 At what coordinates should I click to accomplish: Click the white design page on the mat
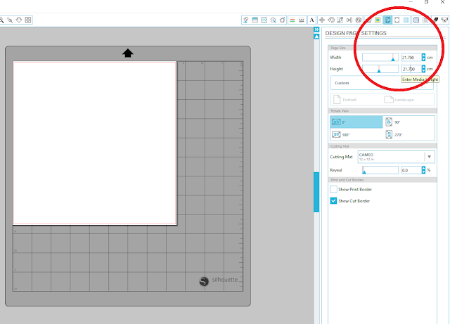click(95, 143)
